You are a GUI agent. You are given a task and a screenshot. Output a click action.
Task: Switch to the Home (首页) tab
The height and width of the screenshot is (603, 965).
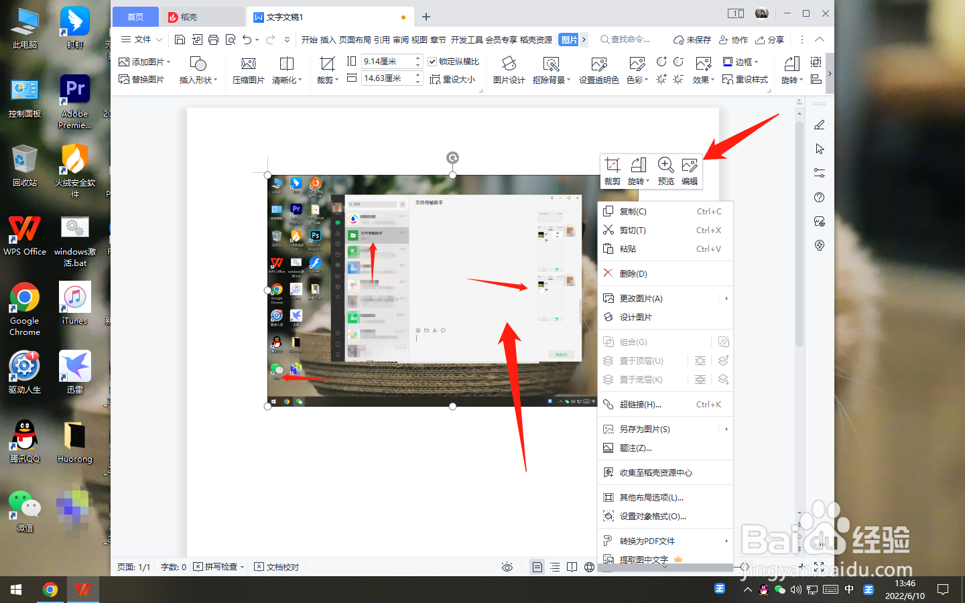[135, 17]
